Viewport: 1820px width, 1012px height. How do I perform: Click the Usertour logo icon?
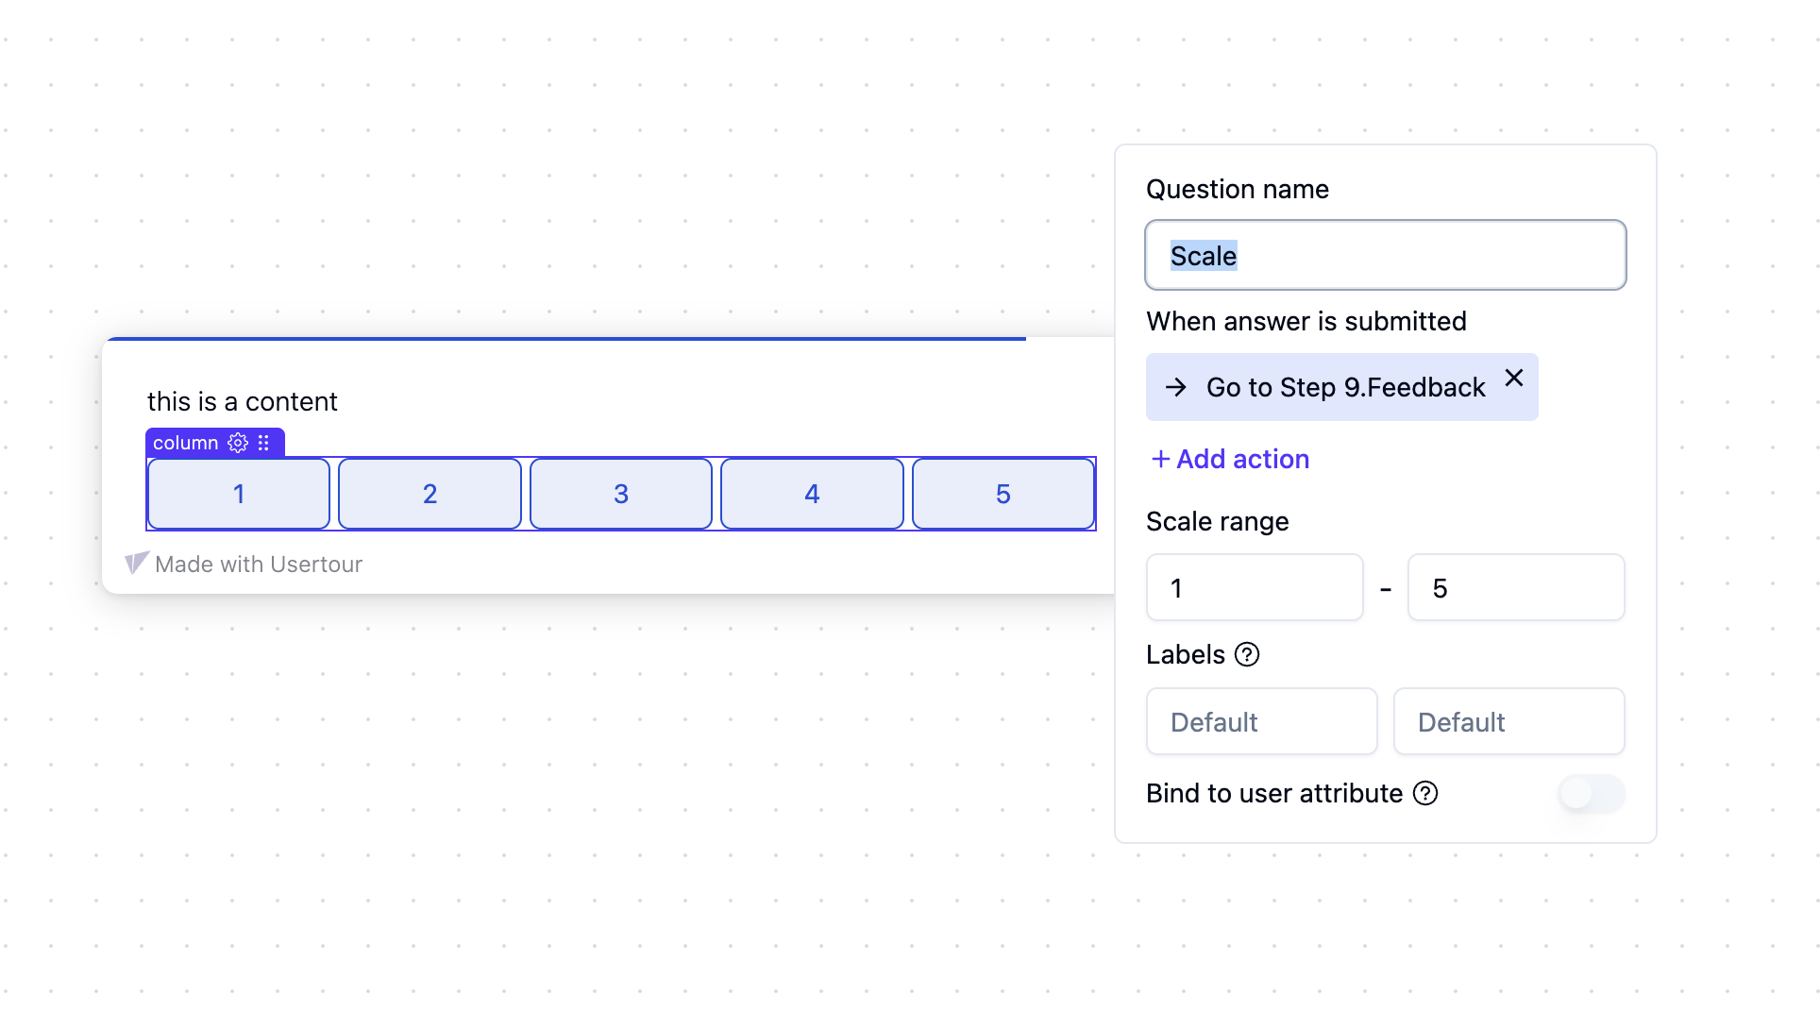[x=137, y=564]
